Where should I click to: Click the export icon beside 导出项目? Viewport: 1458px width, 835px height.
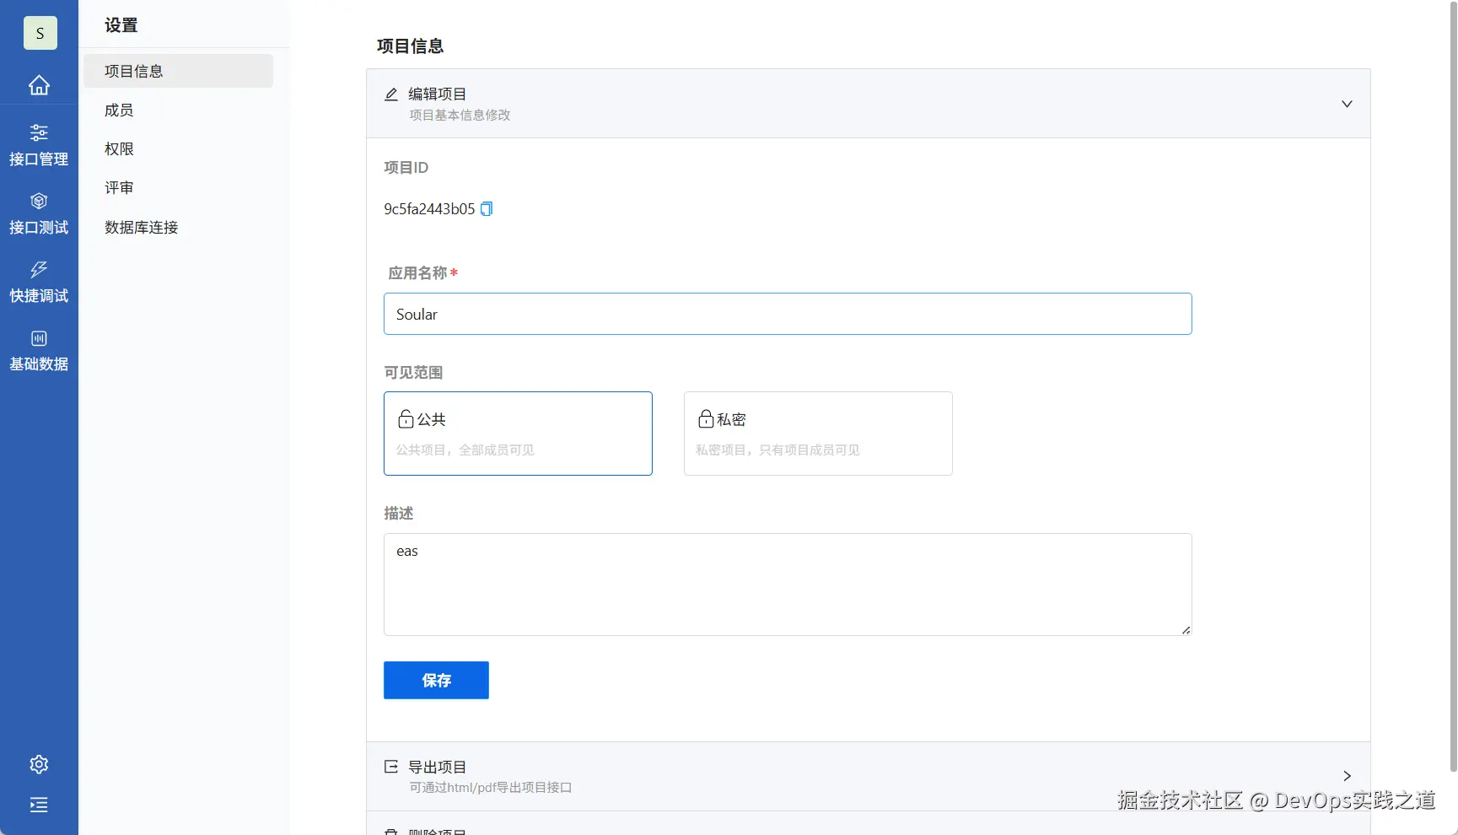pos(391,767)
